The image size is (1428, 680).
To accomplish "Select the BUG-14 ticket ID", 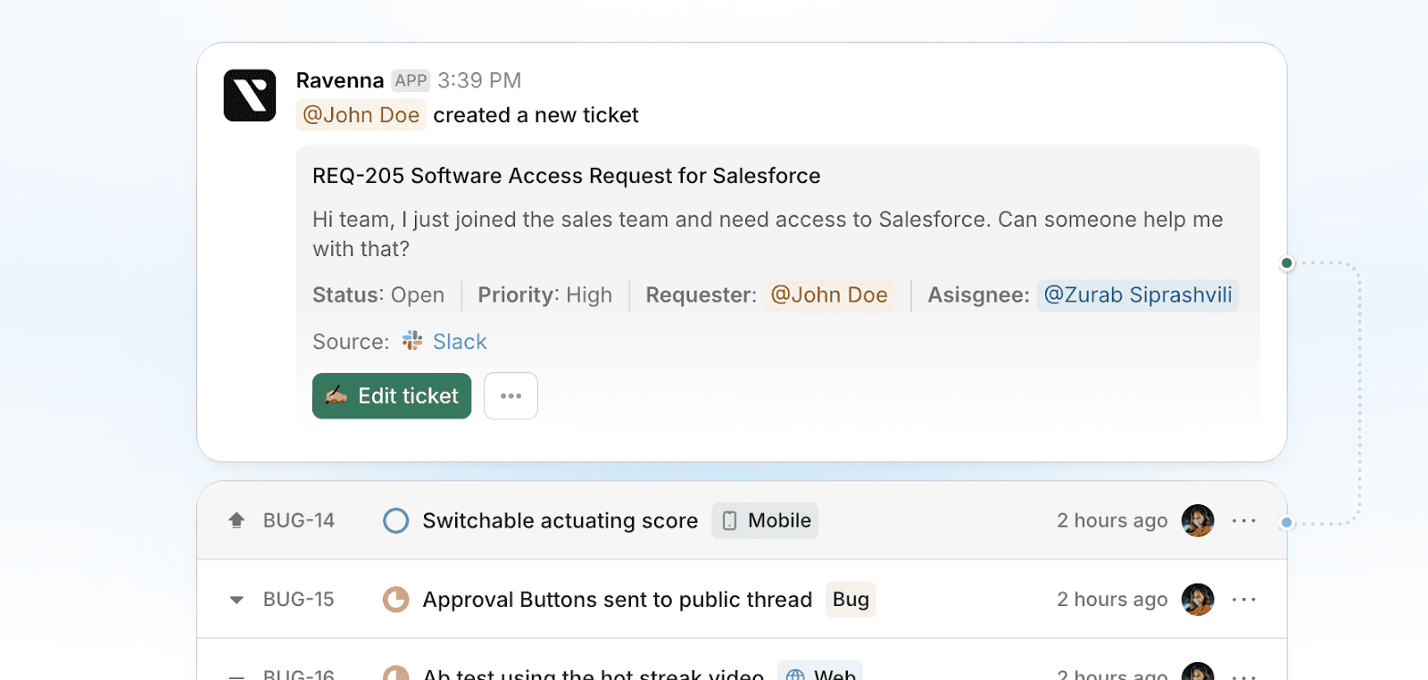I will pos(299,520).
